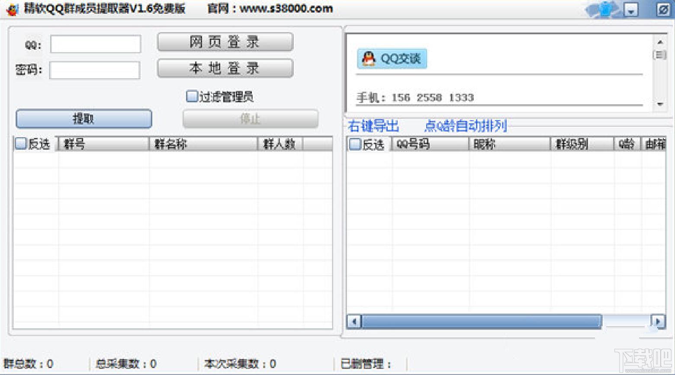
Task: Click the 已删管理 status entry
Action: (x=366, y=364)
